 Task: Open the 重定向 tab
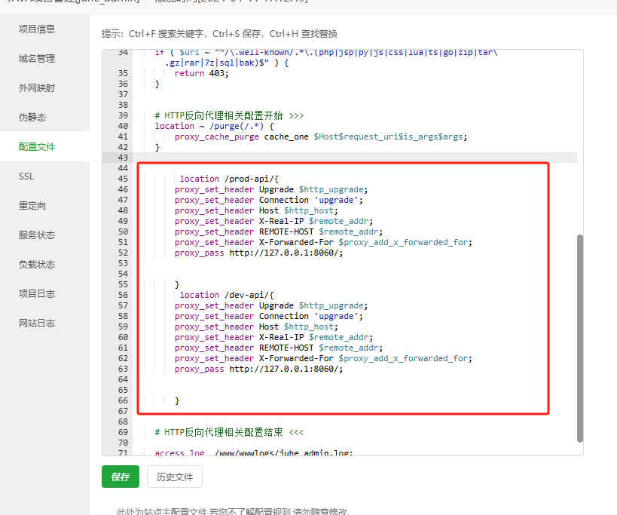(x=32, y=206)
